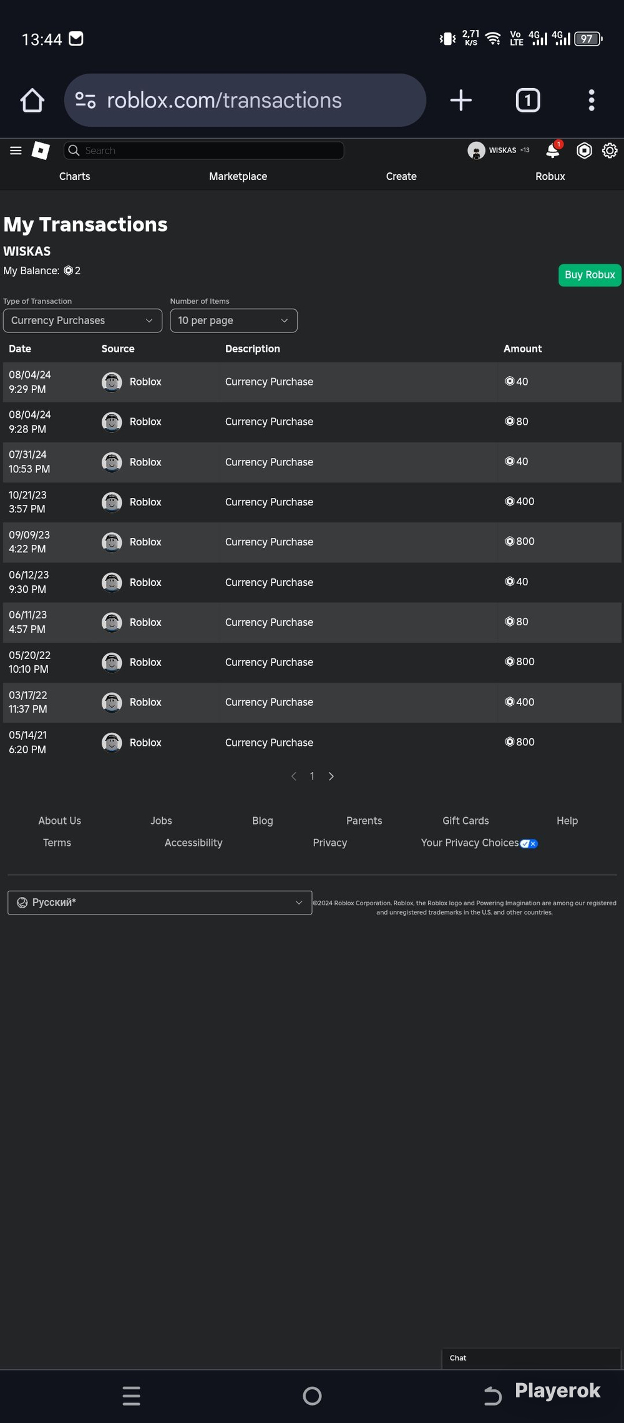This screenshot has height=1423, width=624.
Task: Open a new browser tab with plus
Action: 461,100
